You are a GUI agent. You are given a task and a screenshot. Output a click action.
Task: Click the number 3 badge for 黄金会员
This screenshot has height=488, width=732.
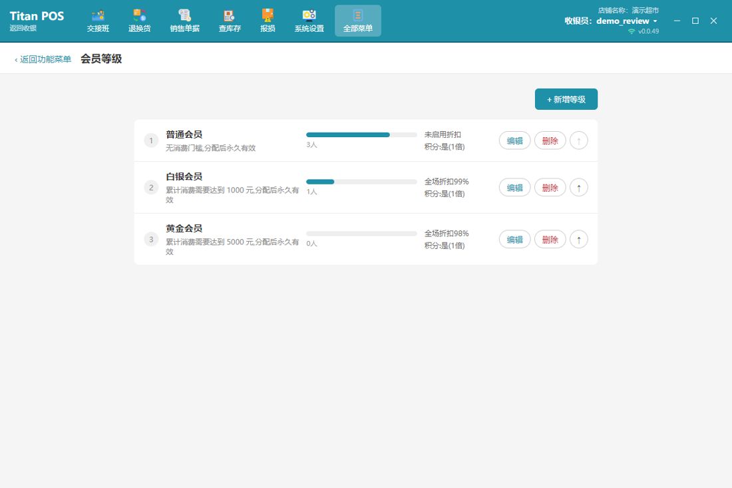coord(151,240)
